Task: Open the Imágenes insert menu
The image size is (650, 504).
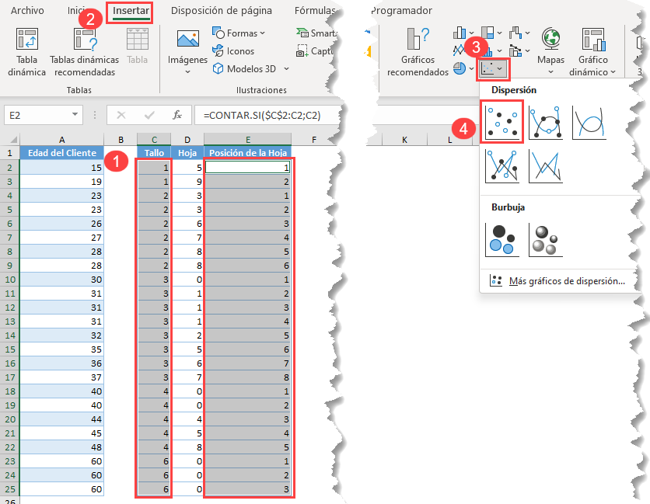Action: point(187,52)
